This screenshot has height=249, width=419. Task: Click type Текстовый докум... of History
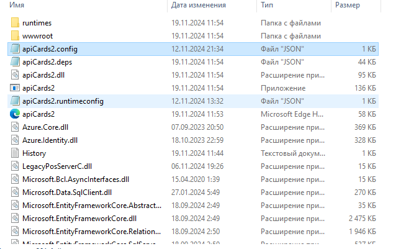[x=293, y=153]
